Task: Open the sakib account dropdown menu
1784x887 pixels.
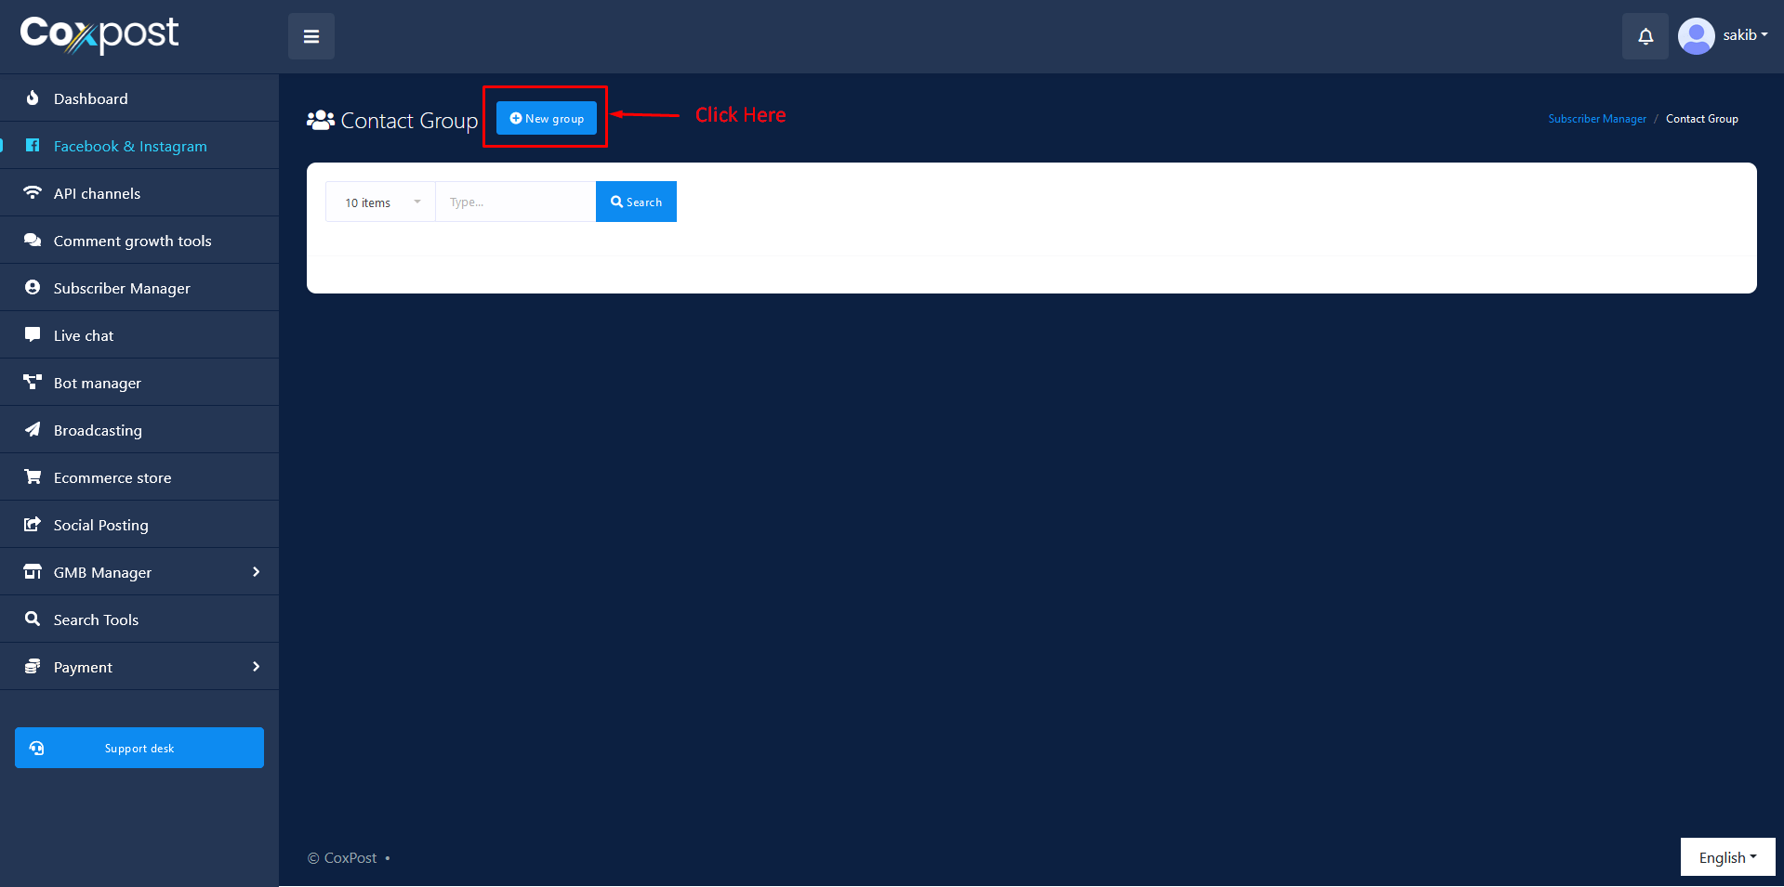Action: [1745, 35]
